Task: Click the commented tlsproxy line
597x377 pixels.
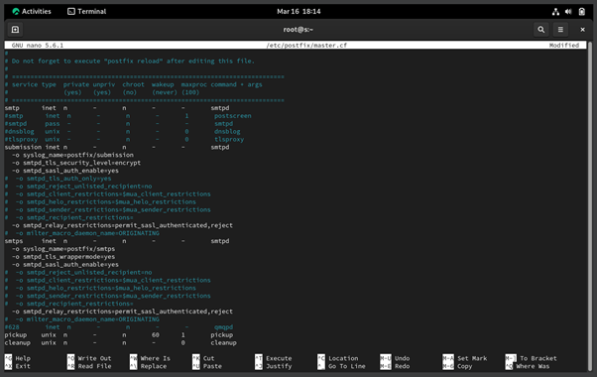Action: click(x=124, y=139)
